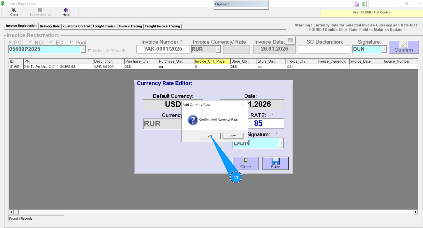Select the description cell ЗАКЛЕПКА
Screen dimensions: 423x228
pyautogui.click(x=109, y=66)
